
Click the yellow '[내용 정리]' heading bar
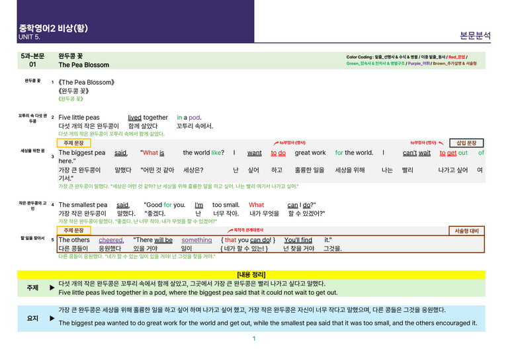tap(251, 274)
